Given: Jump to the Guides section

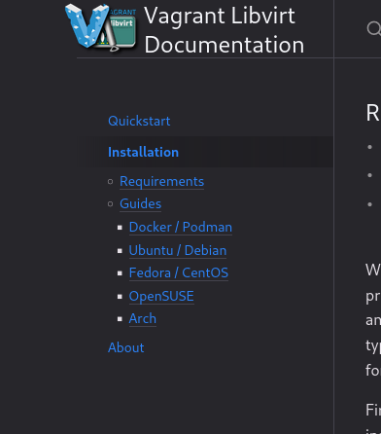Looking at the screenshot, I should click(140, 203).
